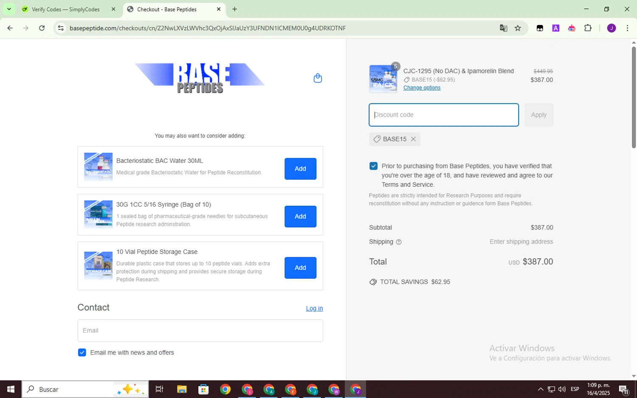Viewport: 637px width, 398px height.
Task: Open the network icon in system tray
Action: coord(551,389)
